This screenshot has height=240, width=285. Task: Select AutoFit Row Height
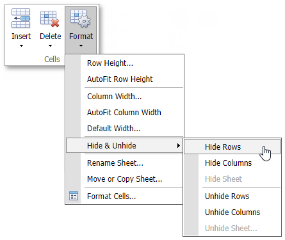(125, 79)
